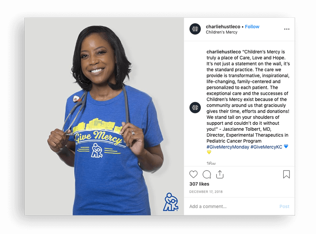
Task: Open the charliehustleco username in the header
Action: [x=223, y=26]
